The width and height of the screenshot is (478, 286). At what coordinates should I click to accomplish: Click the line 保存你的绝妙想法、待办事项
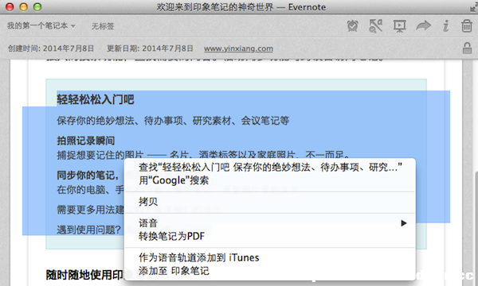[173, 121]
